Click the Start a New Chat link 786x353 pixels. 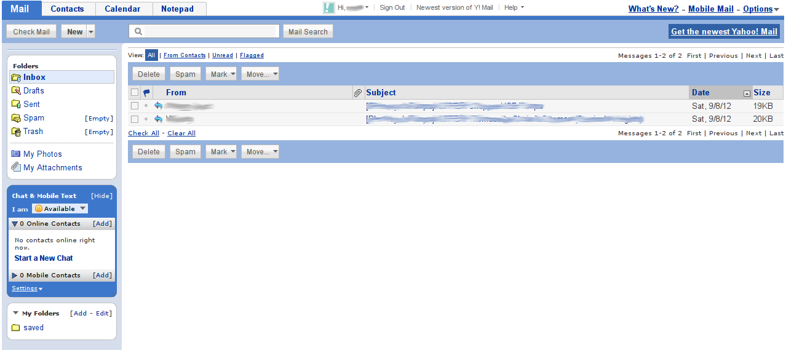point(44,258)
